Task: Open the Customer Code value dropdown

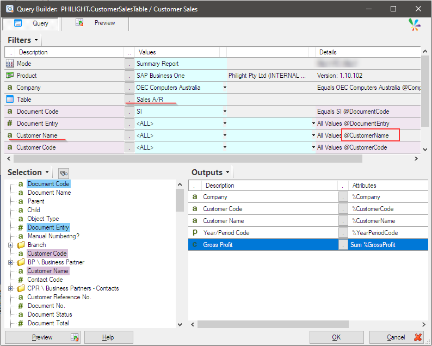Action: click(x=225, y=147)
